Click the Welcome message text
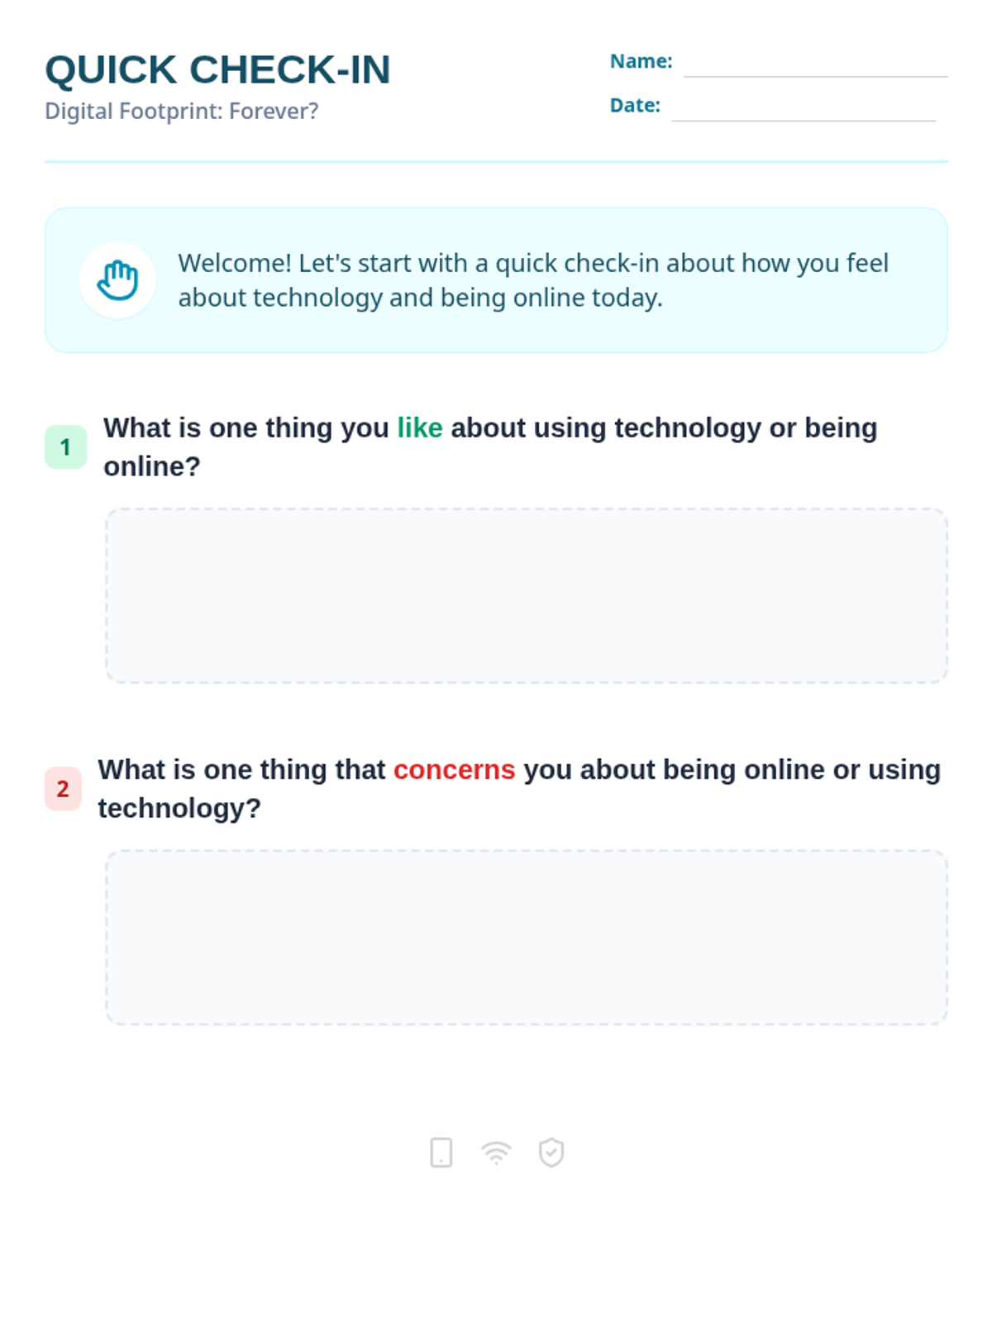 [x=533, y=280]
